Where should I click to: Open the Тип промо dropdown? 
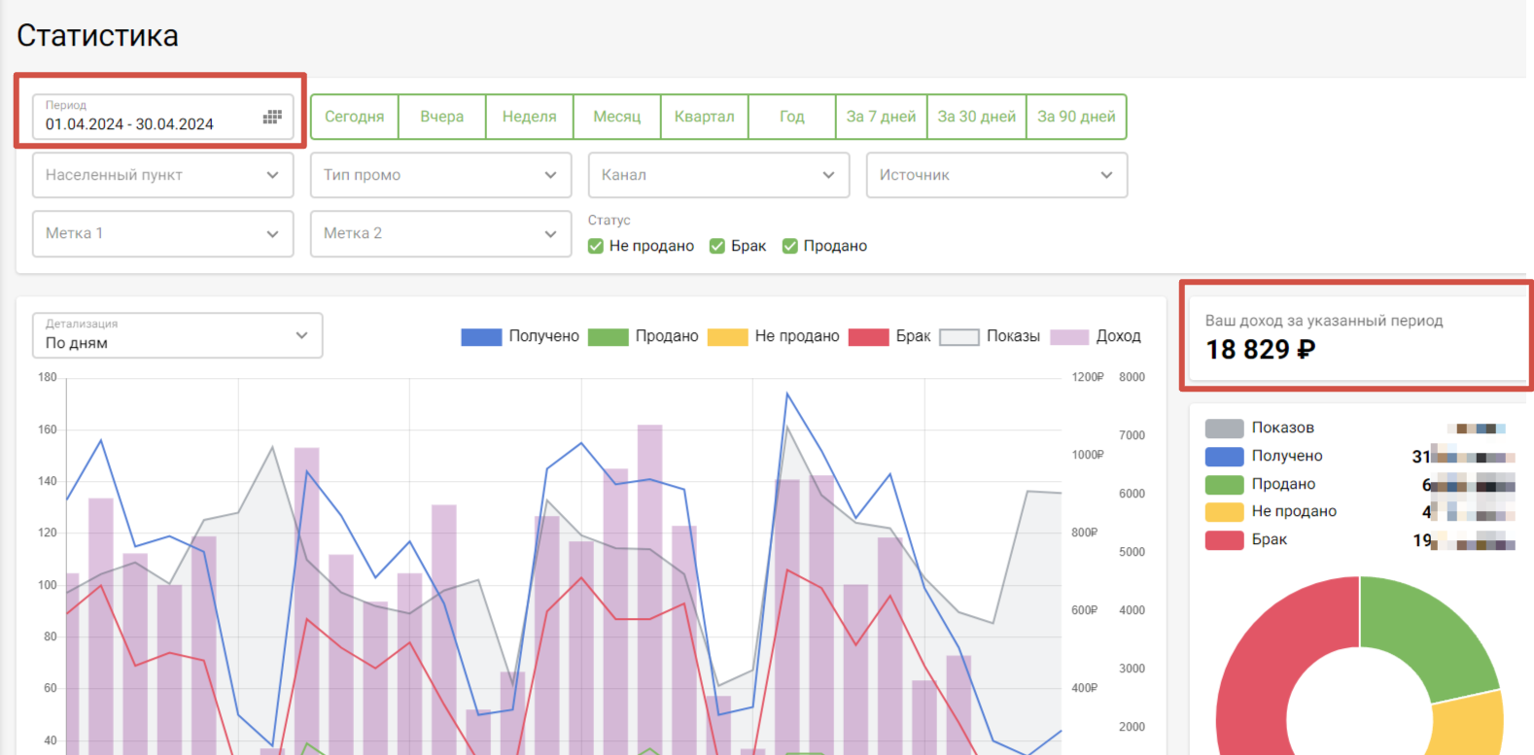coord(440,175)
